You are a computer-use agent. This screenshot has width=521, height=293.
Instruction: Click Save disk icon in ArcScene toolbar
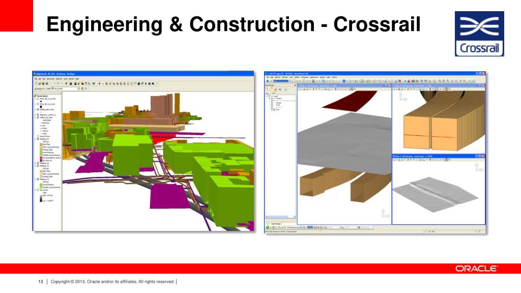click(43, 83)
